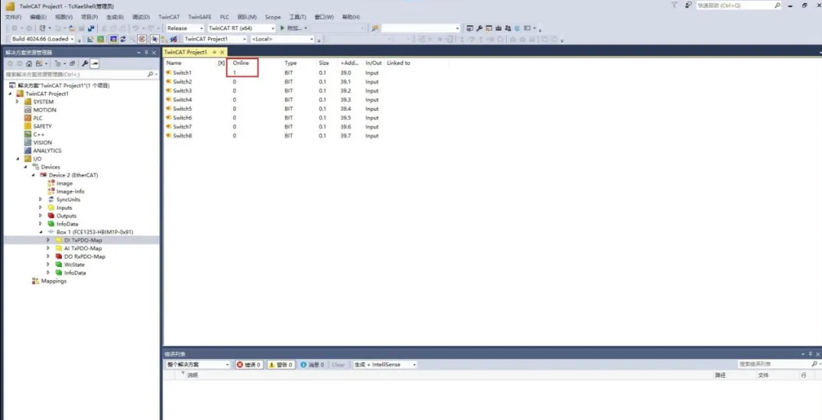Viewport: 822px width, 420px height.
Task: Click Show Sub Items icon beside Online Data
Action: pyautogui.click(x=164, y=39)
